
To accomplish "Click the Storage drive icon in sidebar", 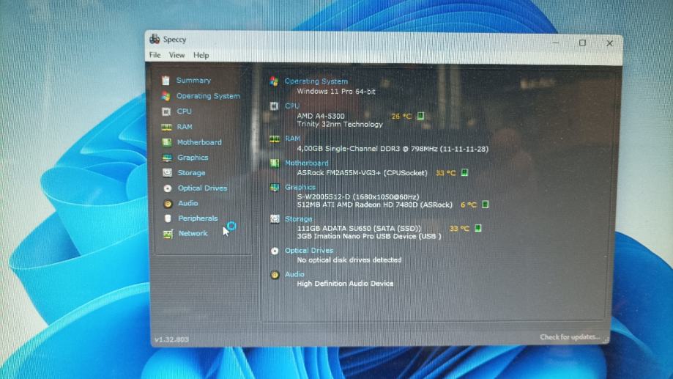I will click(167, 173).
